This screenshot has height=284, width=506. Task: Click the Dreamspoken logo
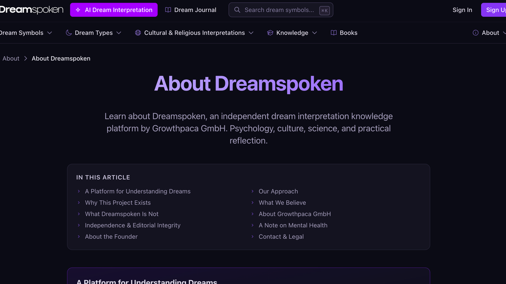point(32,9)
